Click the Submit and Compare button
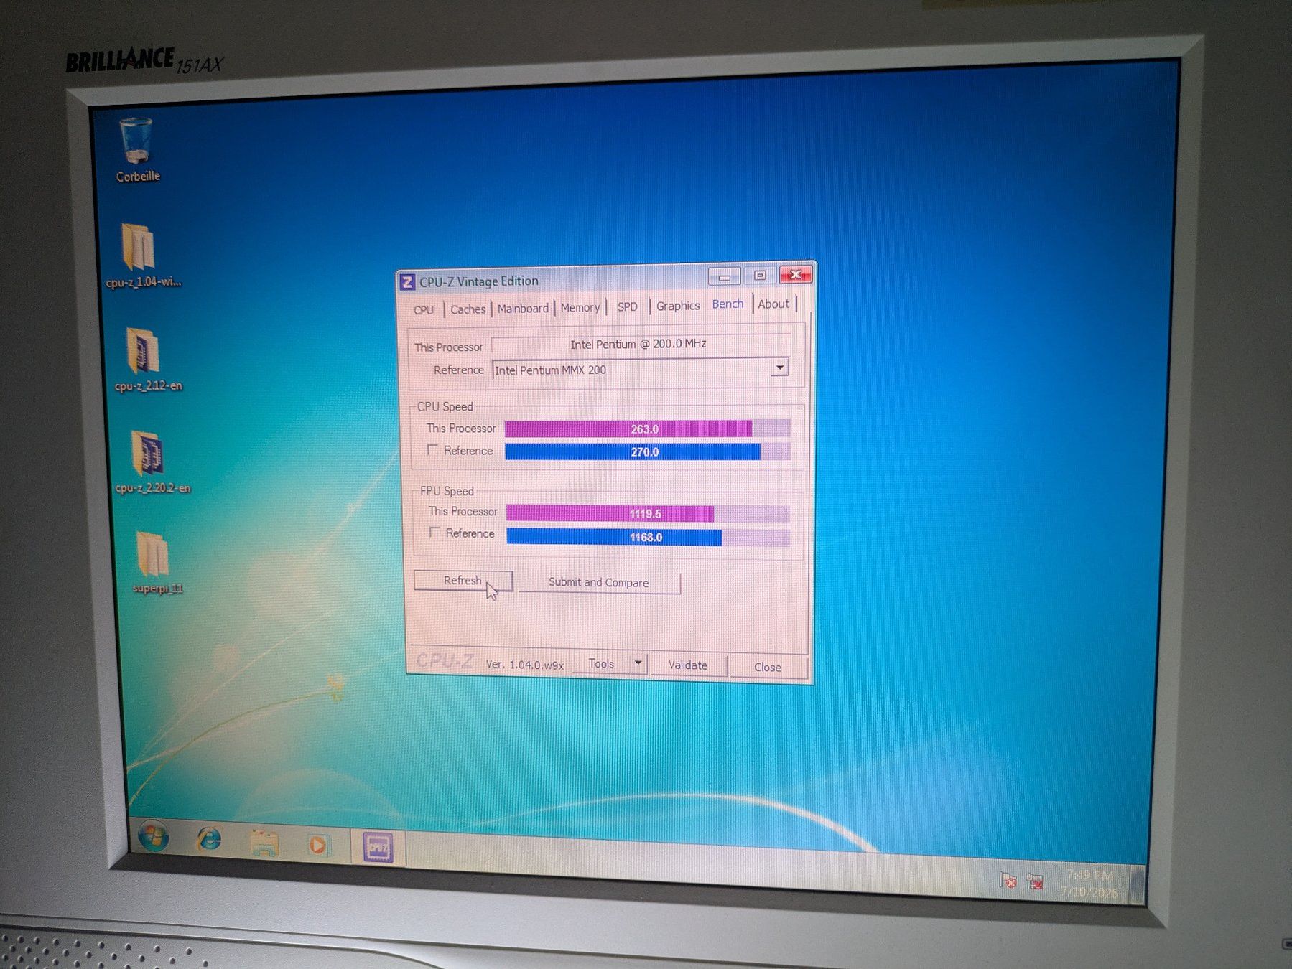Image resolution: width=1292 pixels, height=969 pixels. [x=599, y=582]
